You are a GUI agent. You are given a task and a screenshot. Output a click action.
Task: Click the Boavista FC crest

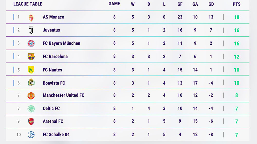31,83
